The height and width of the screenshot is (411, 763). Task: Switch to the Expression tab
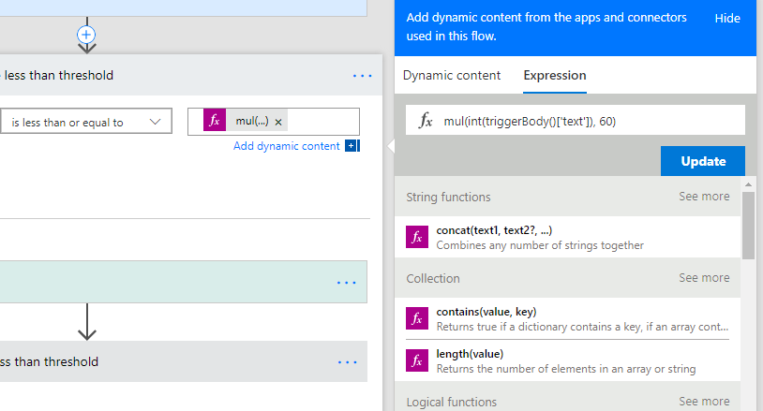tap(555, 76)
